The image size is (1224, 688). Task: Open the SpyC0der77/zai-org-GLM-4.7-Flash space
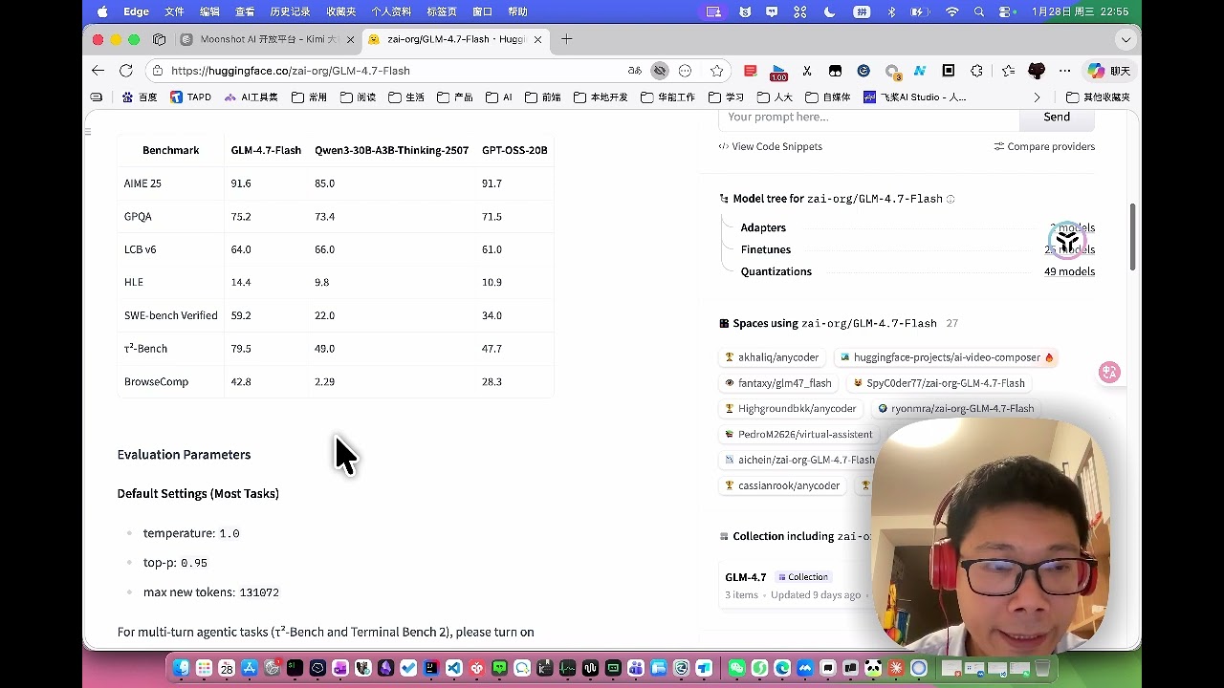click(x=939, y=383)
